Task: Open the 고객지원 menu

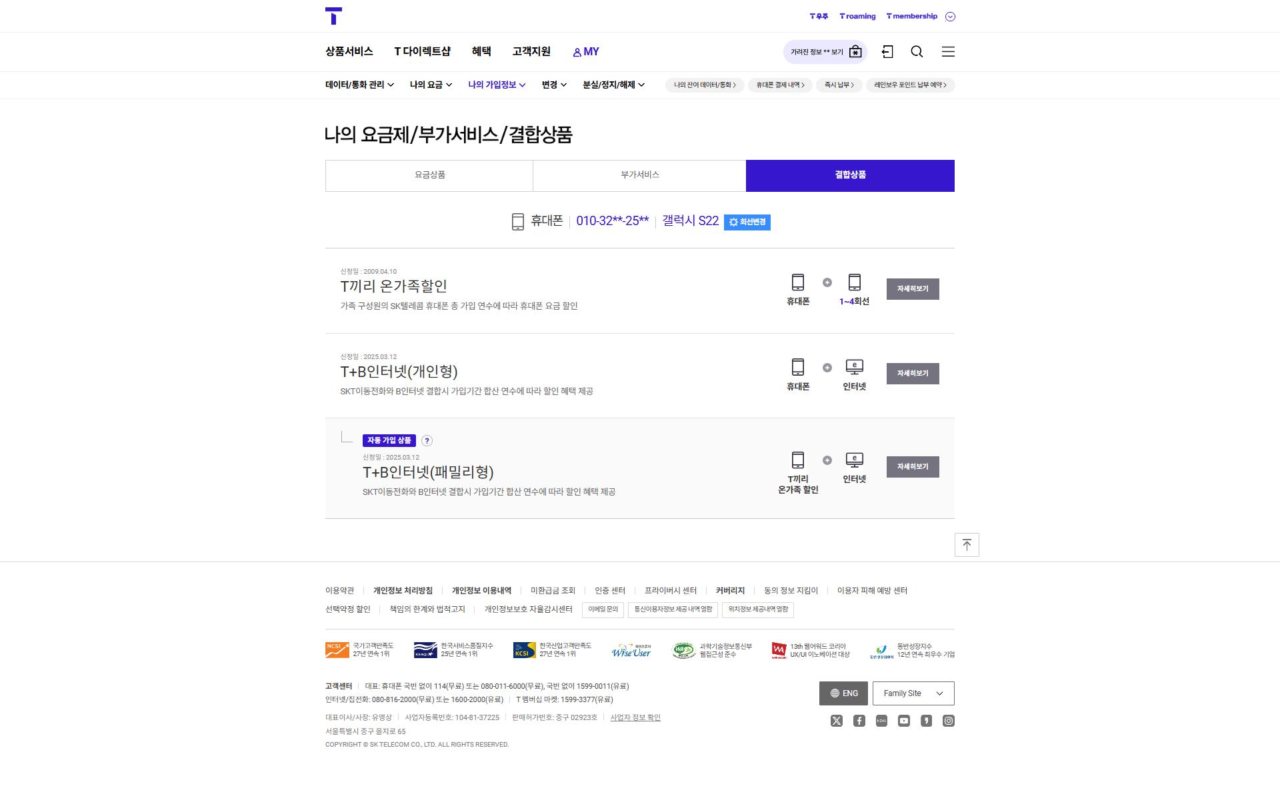Action: click(x=531, y=51)
